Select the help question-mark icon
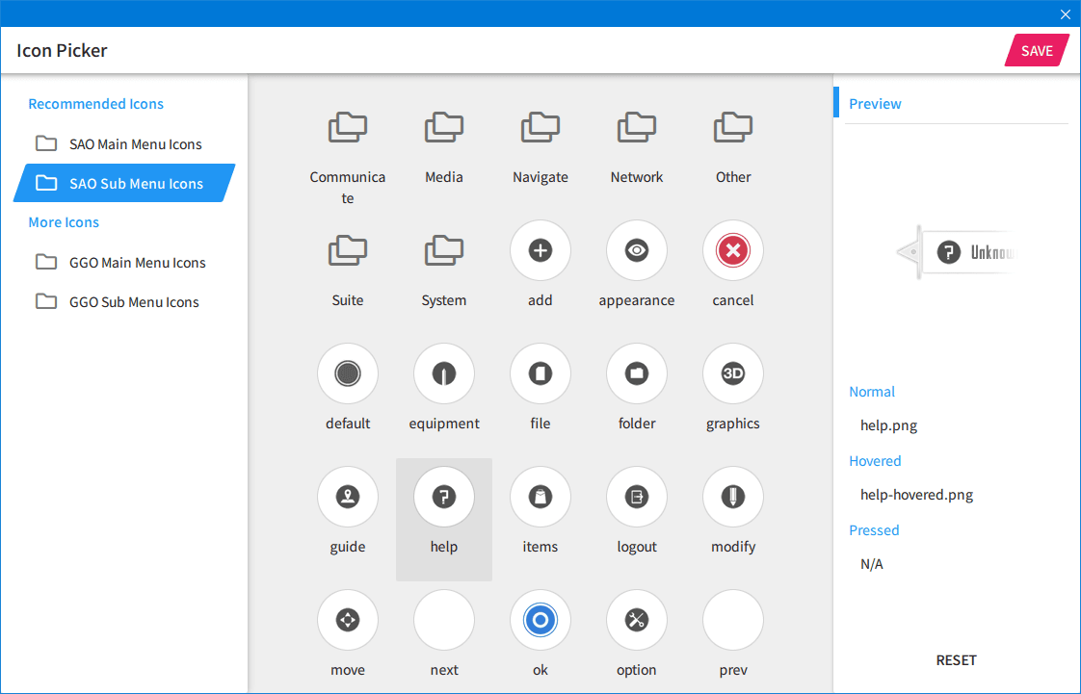Screen dimensions: 1081x694 444,497
